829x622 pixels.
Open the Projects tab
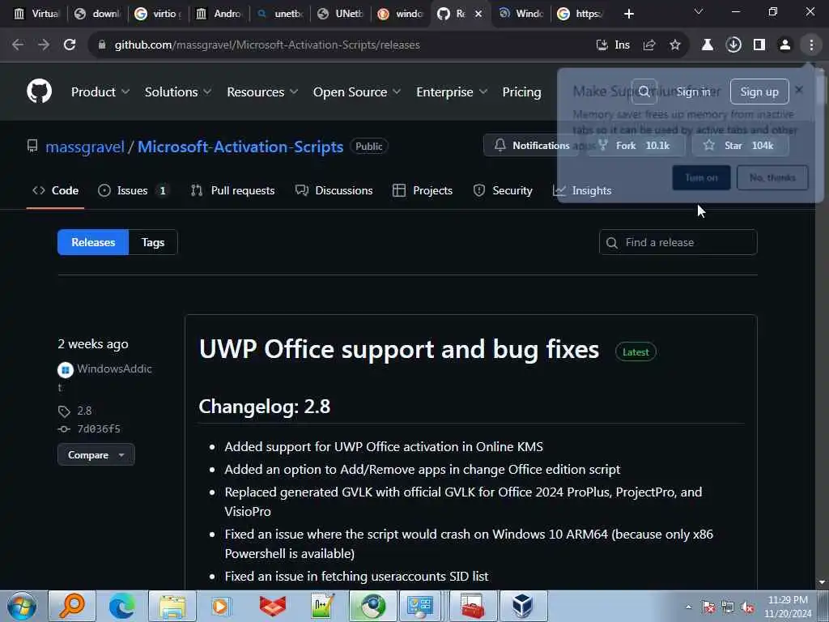pos(423,190)
